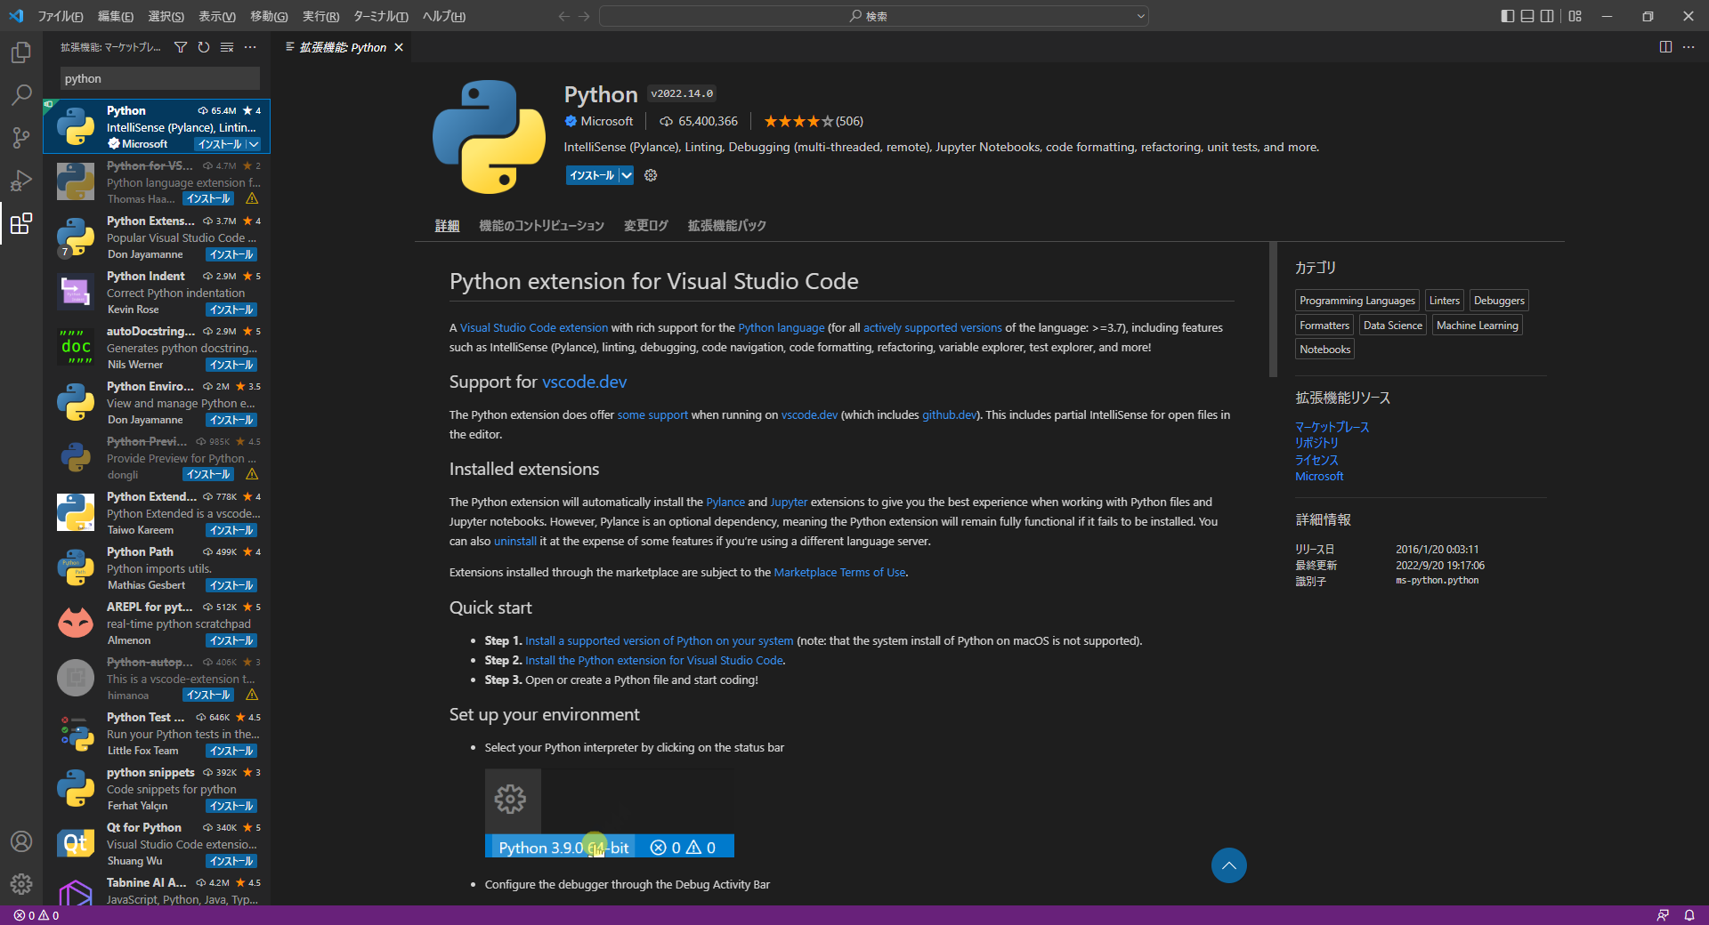Click the star rating of Python extension

(798, 121)
